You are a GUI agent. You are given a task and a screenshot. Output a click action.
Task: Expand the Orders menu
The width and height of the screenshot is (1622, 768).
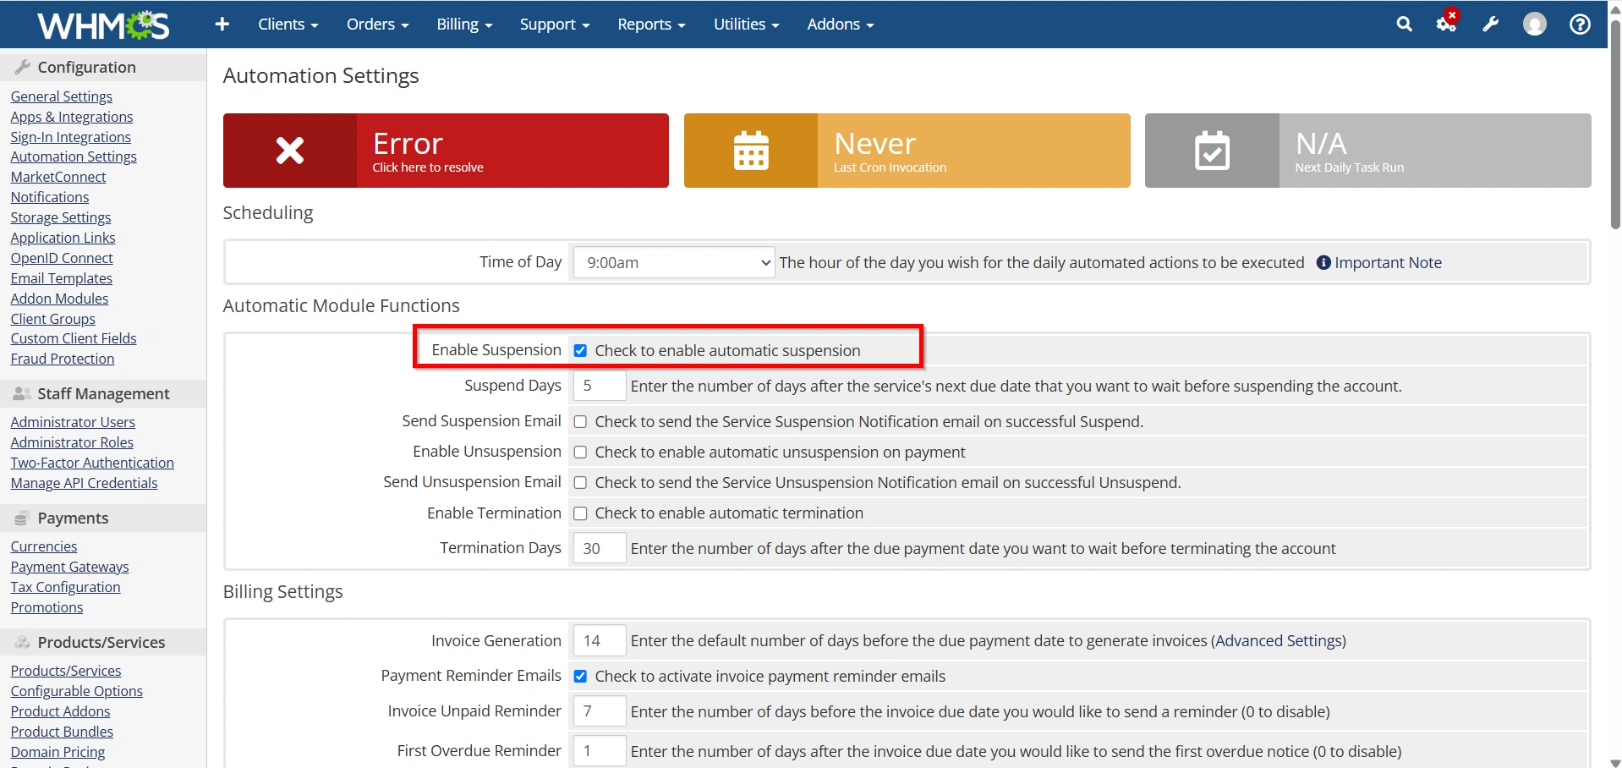pyautogui.click(x=377, y=25)
